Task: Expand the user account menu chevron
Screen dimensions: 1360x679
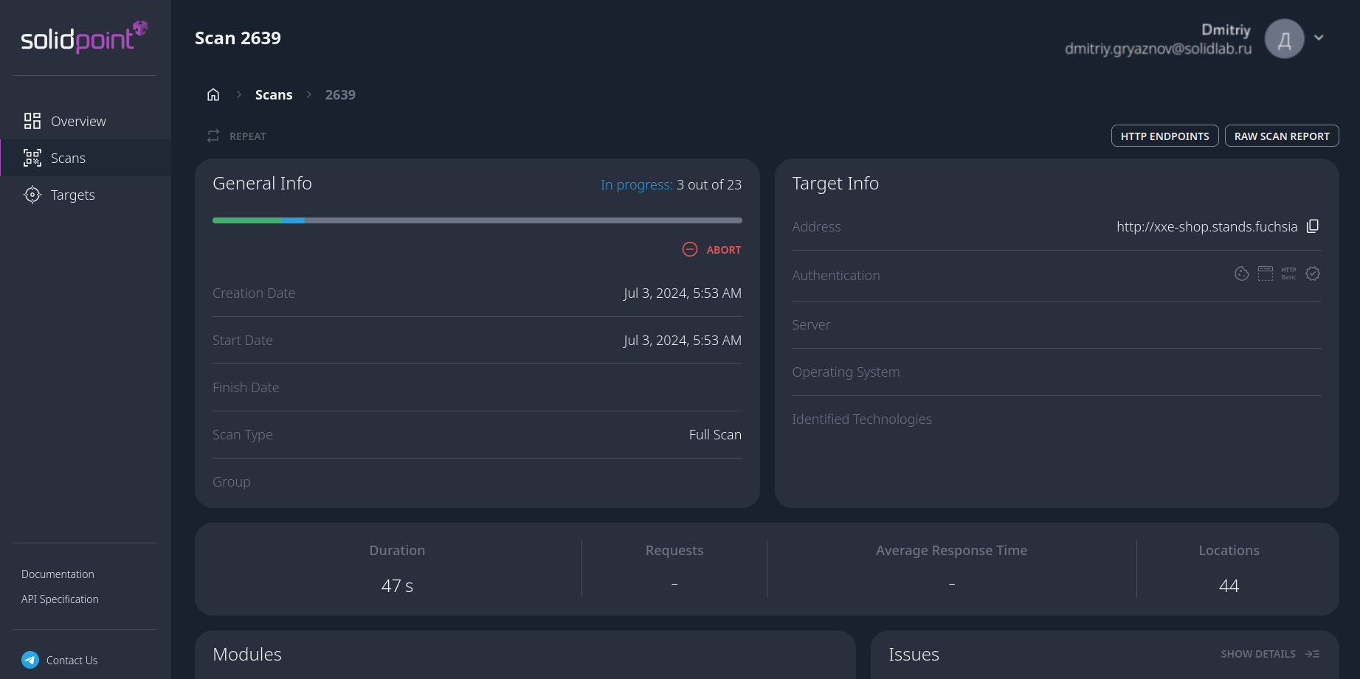Action: click(1318, 37)
